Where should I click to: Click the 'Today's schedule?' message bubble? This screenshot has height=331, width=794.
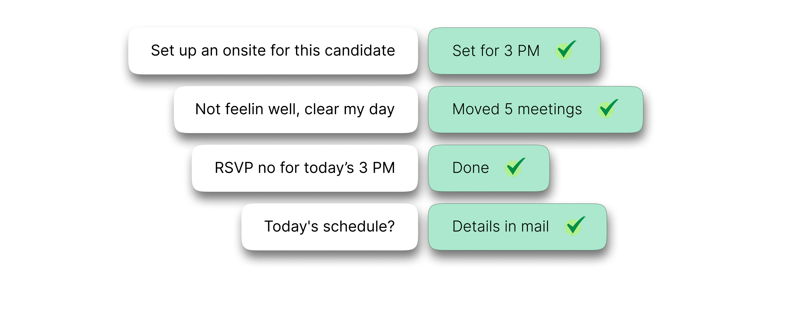pos(329,227)
